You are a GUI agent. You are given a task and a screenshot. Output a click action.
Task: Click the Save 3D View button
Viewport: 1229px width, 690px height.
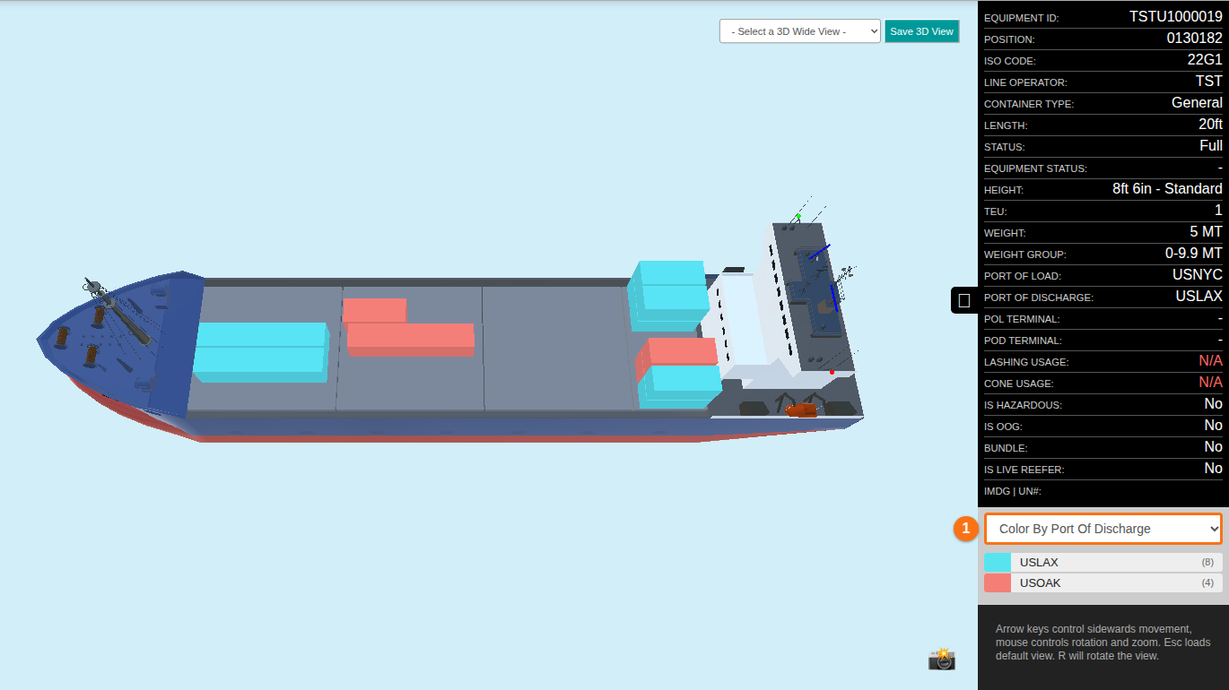click(x=921, y=31)
